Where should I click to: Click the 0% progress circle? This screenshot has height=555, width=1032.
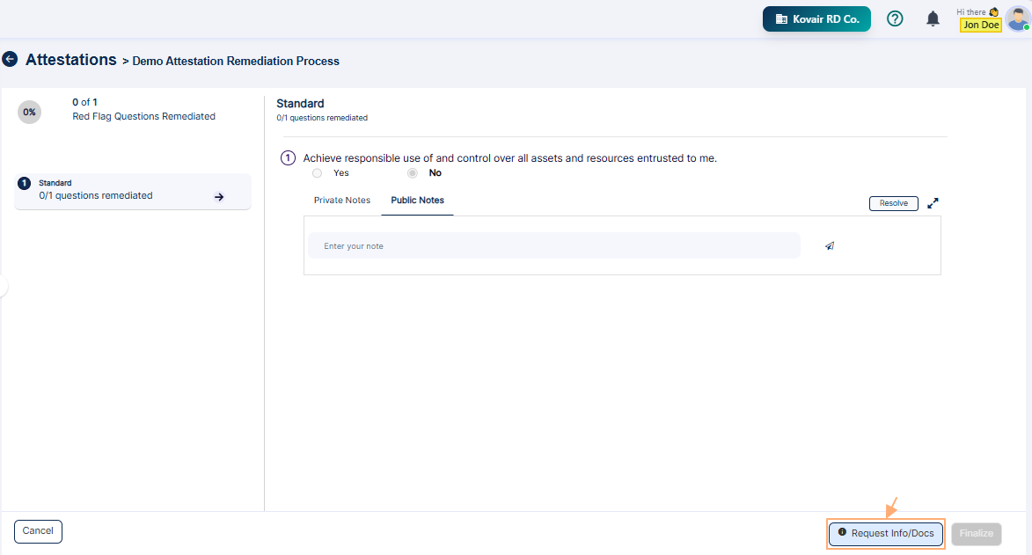[x=29, y=112]
